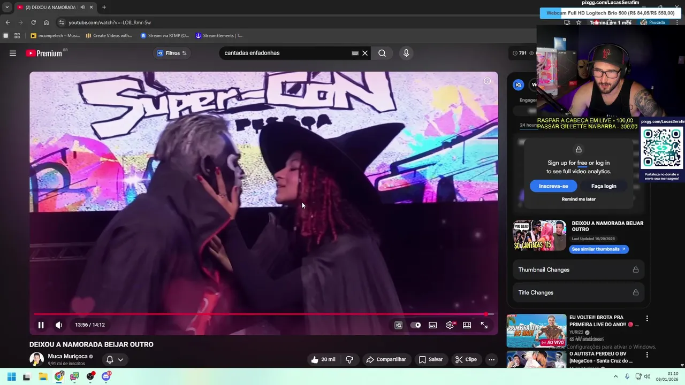Screen dimensions: 685x385
Task: Open options menu for 'O AUTISTA PERDEU O BV'
Action: 647,355
